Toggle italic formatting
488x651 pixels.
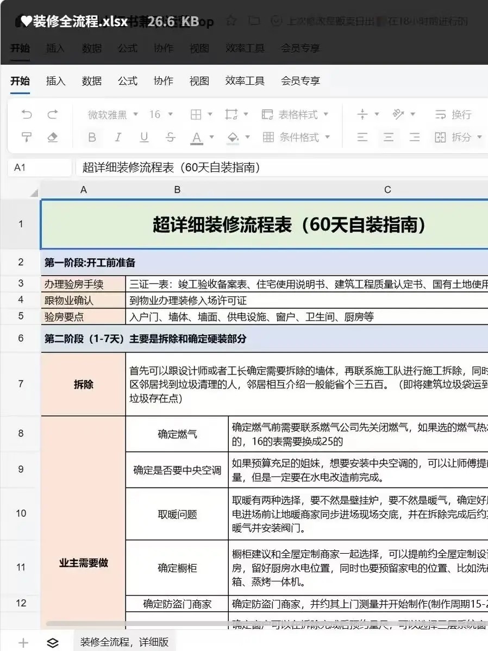(118, 137)
